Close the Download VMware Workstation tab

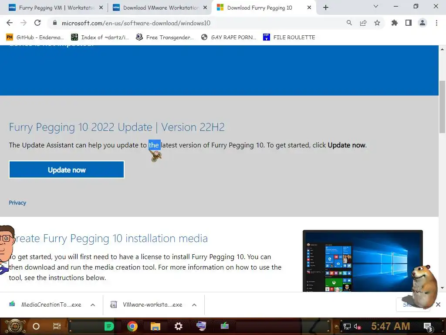point(205,8)
